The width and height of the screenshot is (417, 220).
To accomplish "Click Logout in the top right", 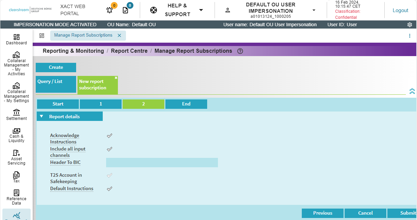I will tap(400, 10).
